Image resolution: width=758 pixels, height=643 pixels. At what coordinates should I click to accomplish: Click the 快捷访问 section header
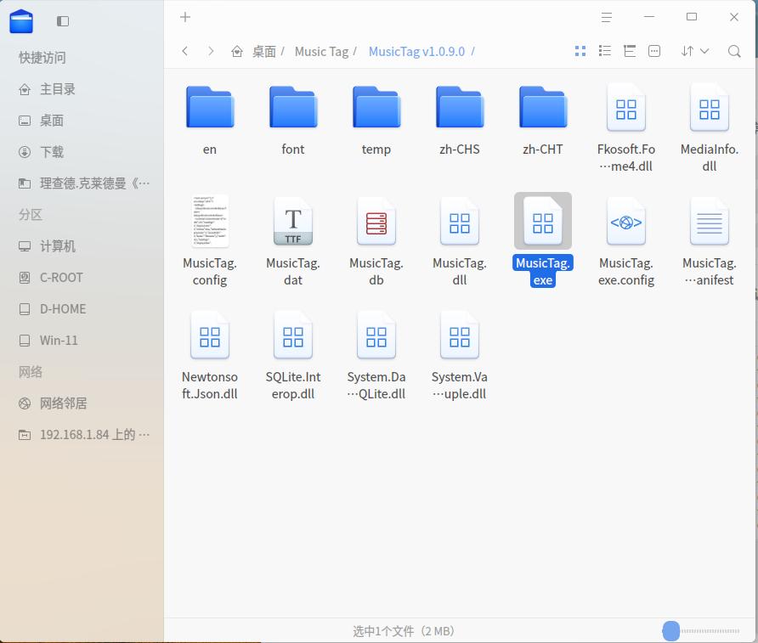(42, 58)
